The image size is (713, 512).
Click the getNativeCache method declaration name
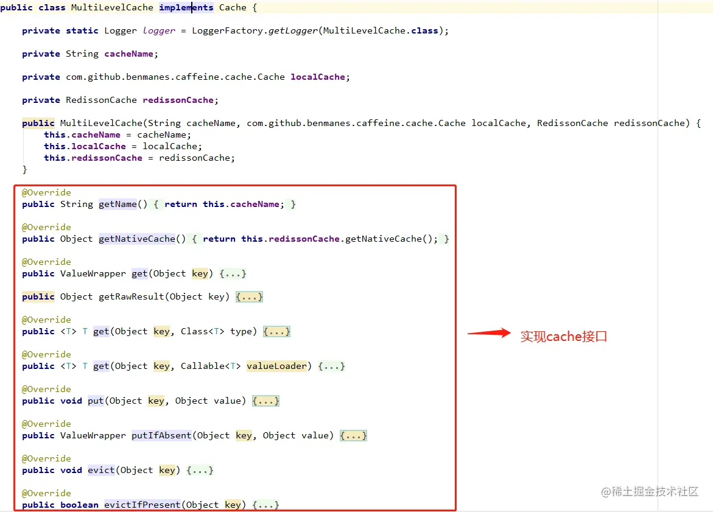[x=136, y=239]
